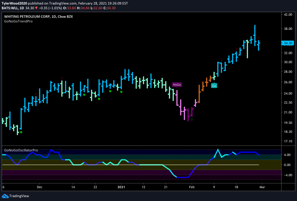
Task: Click the Feb date axis label
Action: tap(192, 187)
